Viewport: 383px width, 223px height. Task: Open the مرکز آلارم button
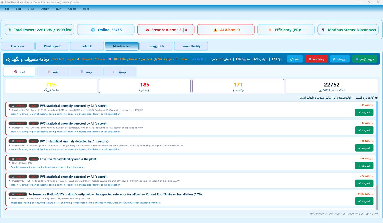(x=295, y=59)
